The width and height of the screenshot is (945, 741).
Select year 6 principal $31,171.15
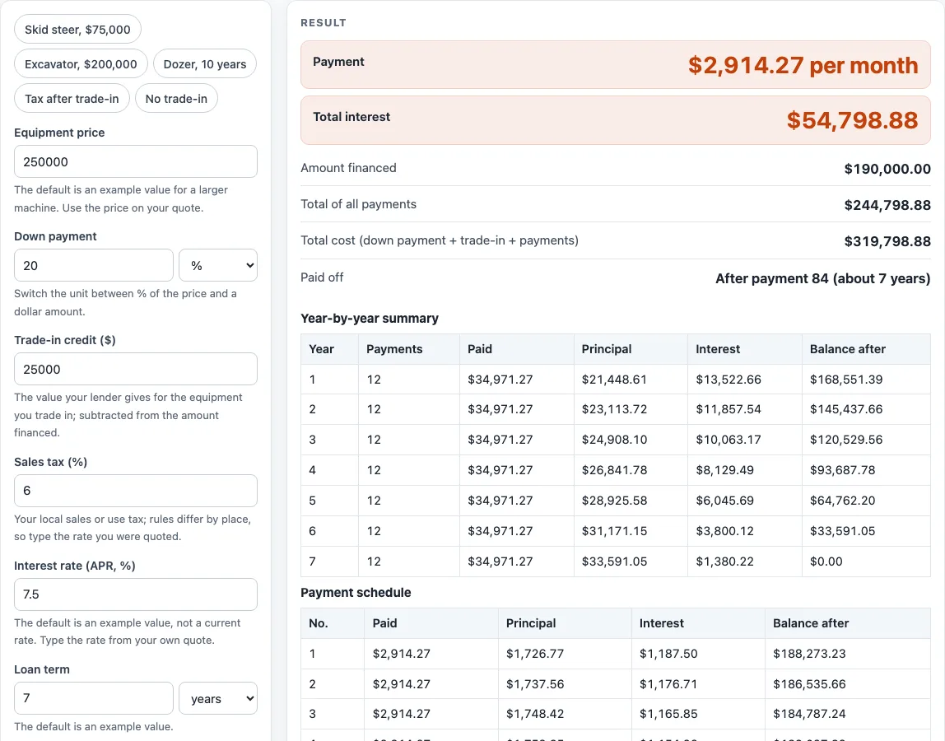614,531
